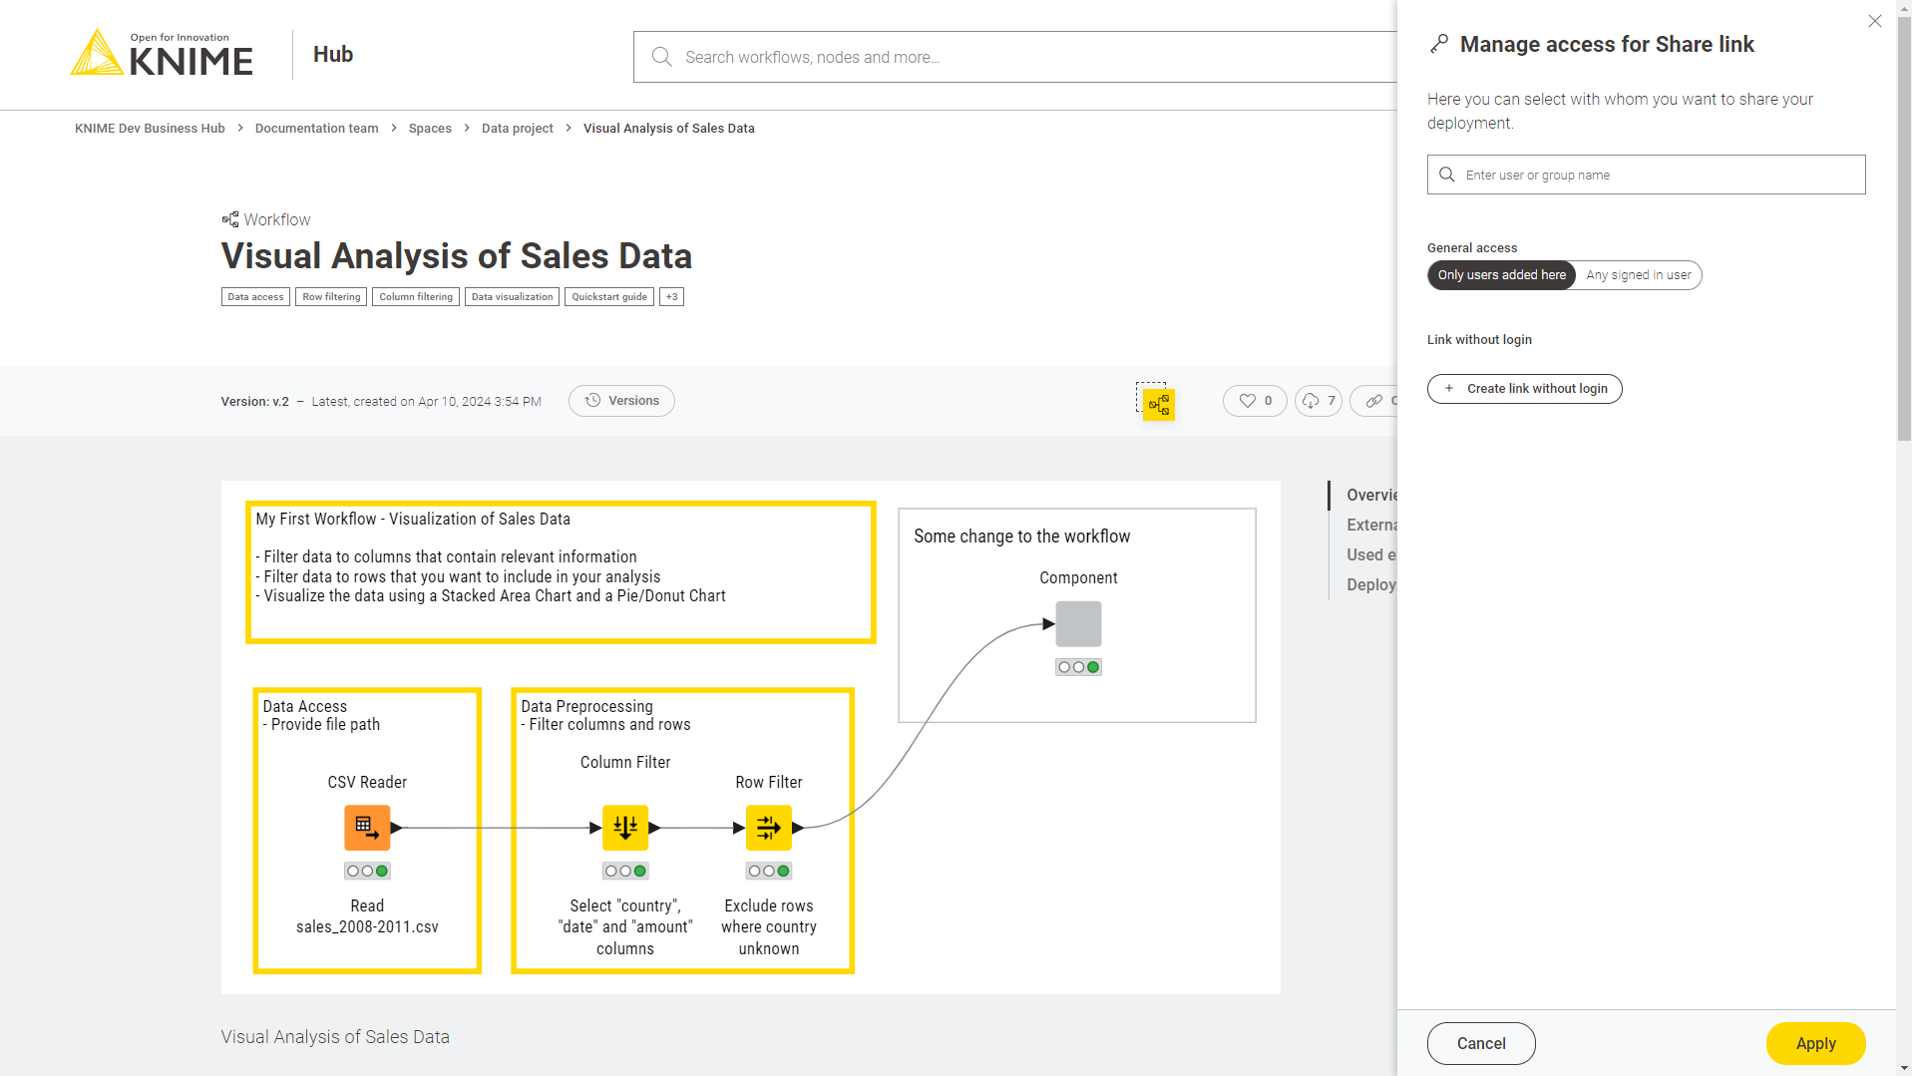Image resolution: width=1912 pixels, height=1076 pixels.
Task: Click the KNIME logo
Action: pos(162,54)
